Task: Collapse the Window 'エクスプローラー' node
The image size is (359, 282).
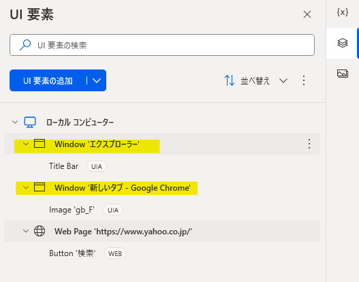Action: [26, 144]
